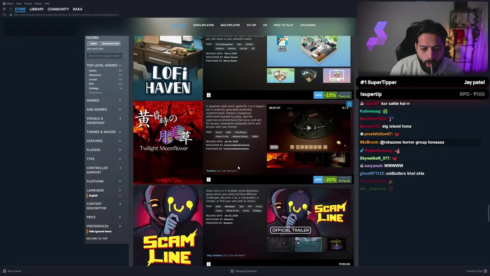Click the Horror tag on Twilight Moonflower
490x276 pixels.
pos(219,132)
